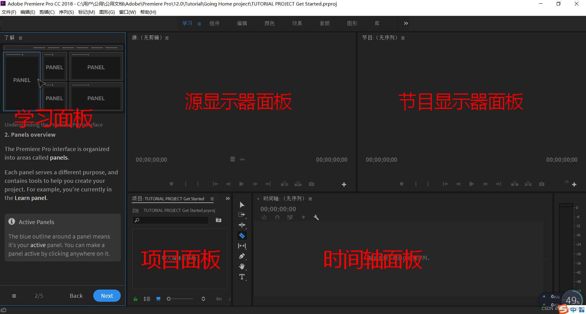Switch to the 效果 workspace tab

297,23
